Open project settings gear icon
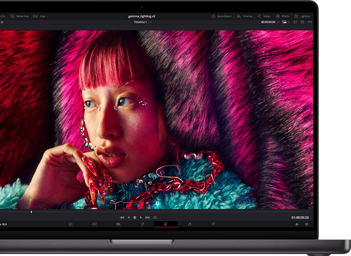The width and height of the screenshot is (351, 256). point(306,224)
